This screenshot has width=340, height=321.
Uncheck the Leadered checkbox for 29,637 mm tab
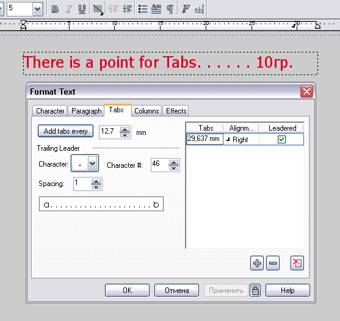[281, 139]
